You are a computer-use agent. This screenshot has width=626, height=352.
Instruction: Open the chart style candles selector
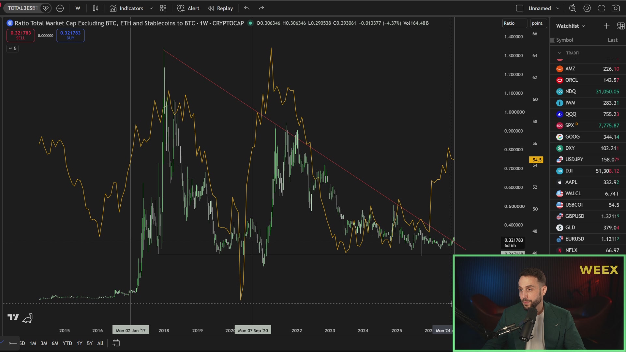click(x=96, y=8)
